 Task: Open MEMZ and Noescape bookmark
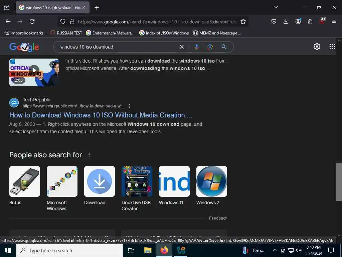[217, 33]
